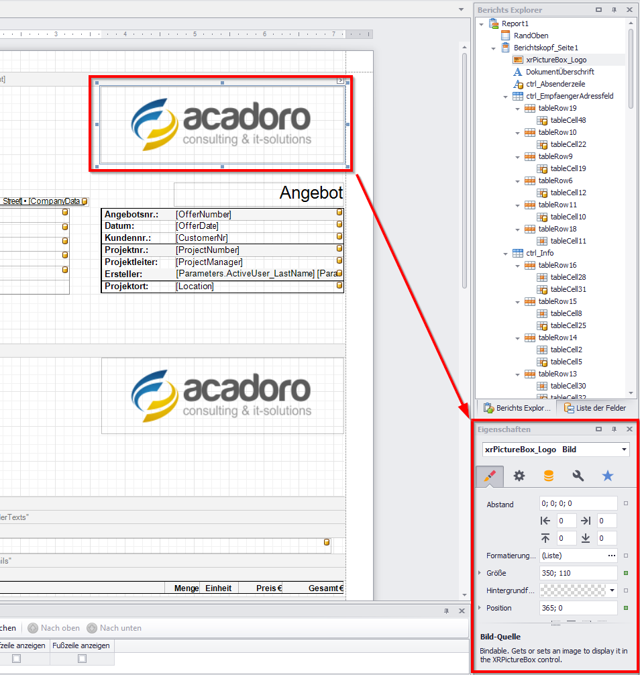Open the star Favorites properties tab
640x675 pixels.
click(x=608, y=476)
